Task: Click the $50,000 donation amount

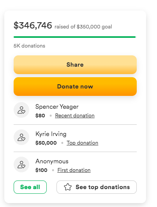Action: point(46,143)
